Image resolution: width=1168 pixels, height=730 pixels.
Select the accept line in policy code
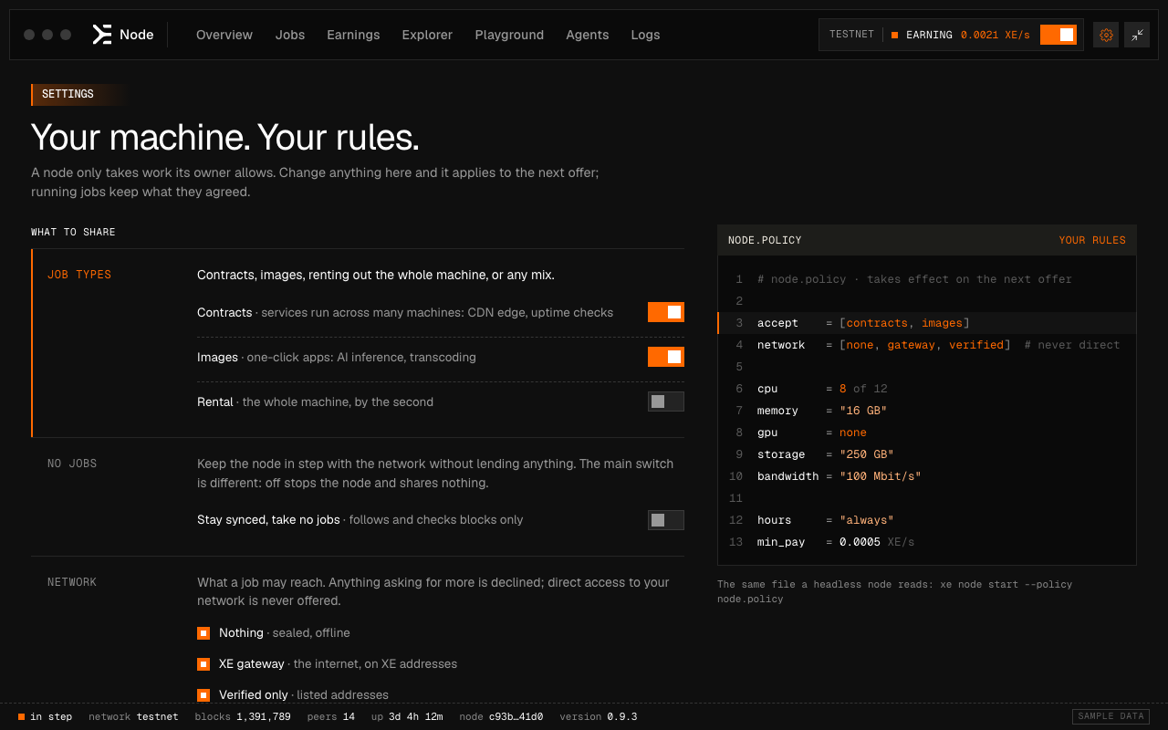pos(927,323)
